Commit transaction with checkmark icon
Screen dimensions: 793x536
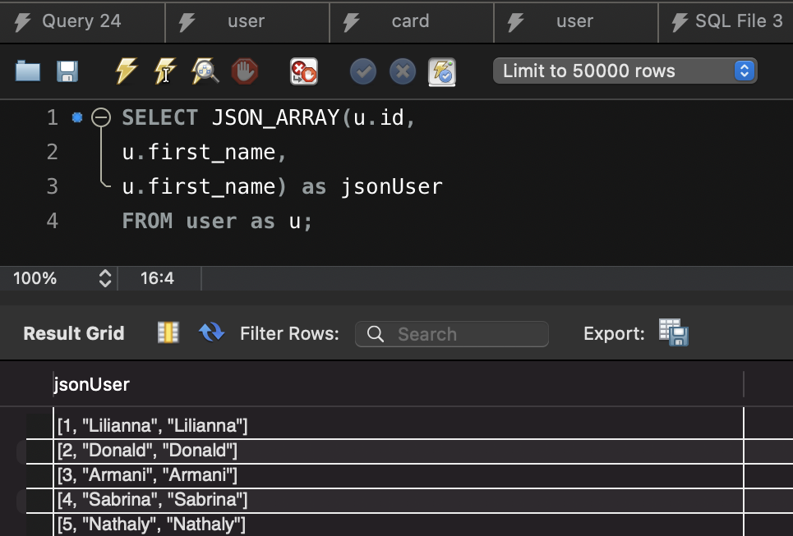pyautogui.click(x=363, y=71)
